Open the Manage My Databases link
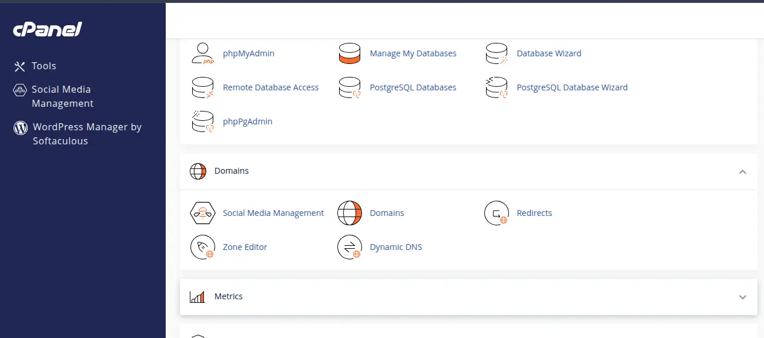Screen dimensions: 764x338 point(413,53)
